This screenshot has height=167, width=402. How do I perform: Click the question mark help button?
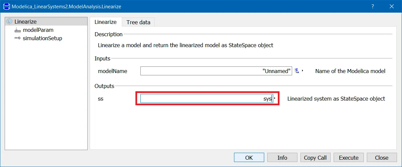pos(373,6)
